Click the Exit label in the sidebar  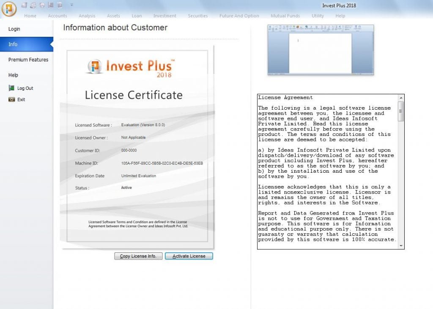(21, 99)
